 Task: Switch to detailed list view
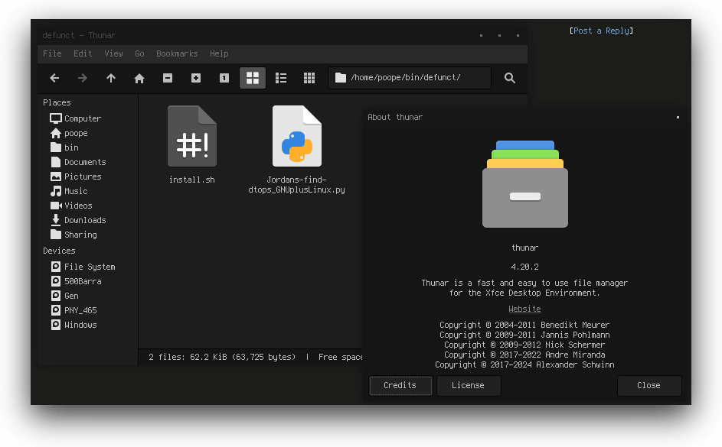[281, 78]
